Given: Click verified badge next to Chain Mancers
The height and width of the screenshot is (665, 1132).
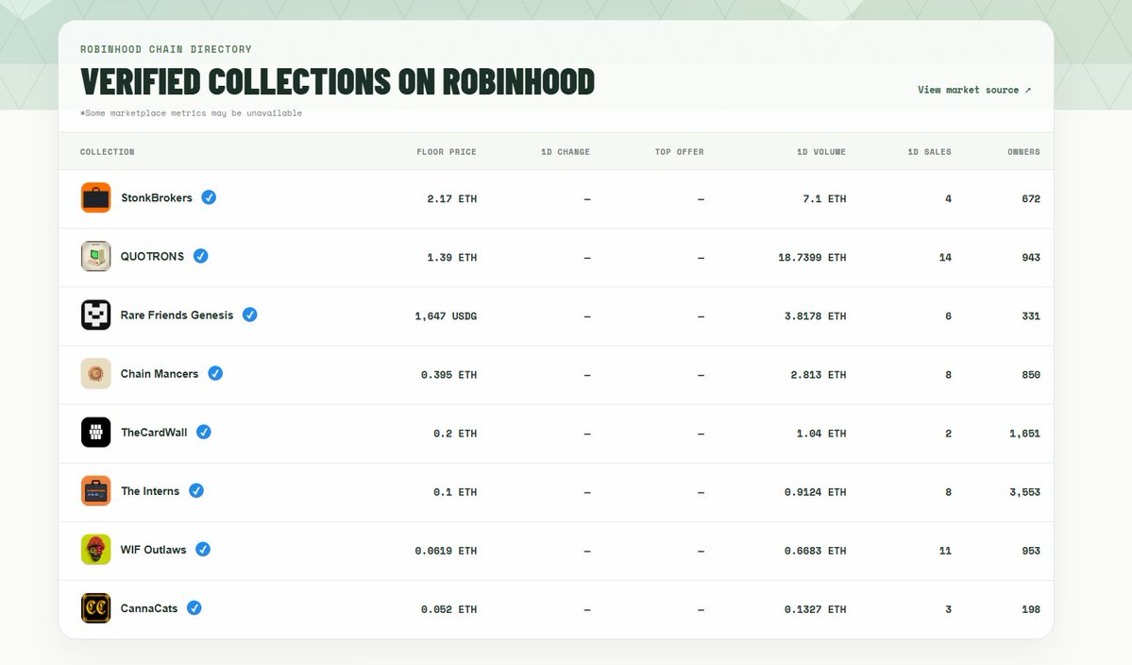Looking at the screenshot, I should click(x=215, y=372).
